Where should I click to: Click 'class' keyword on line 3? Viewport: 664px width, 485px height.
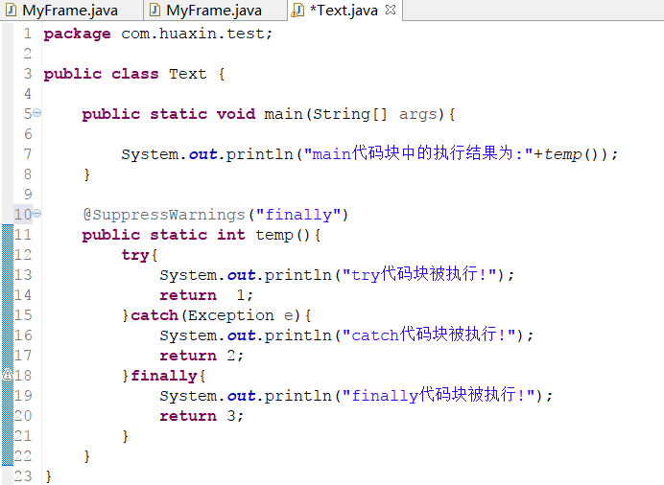(x=135, y=74)
